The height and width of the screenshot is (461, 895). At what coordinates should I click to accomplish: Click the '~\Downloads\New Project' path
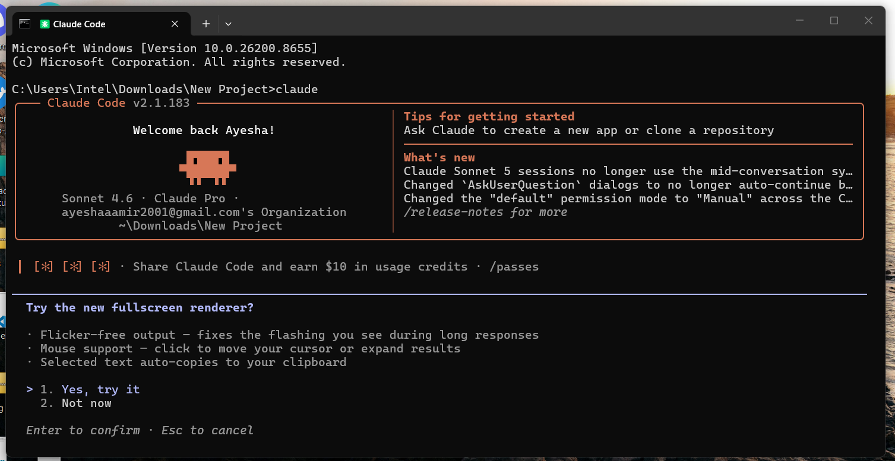coord(200,225)
